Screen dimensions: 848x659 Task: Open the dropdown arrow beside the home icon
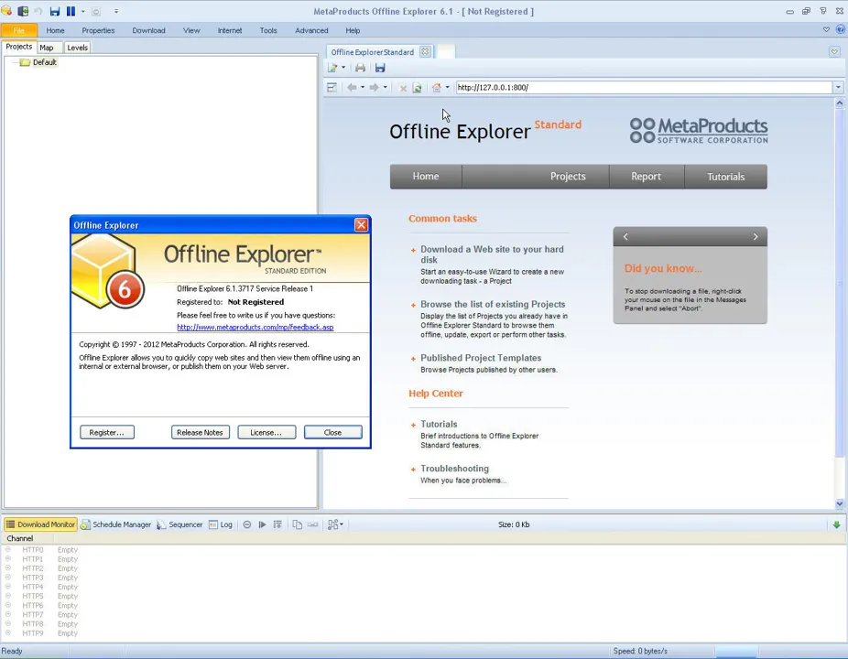[447, 87]
